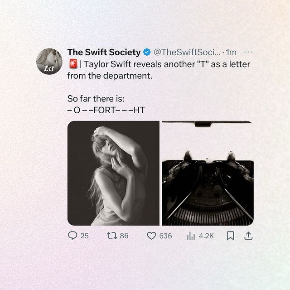The image size is (290, 290).
Task: Click the 636 likes count
Action: click(165, 236)
